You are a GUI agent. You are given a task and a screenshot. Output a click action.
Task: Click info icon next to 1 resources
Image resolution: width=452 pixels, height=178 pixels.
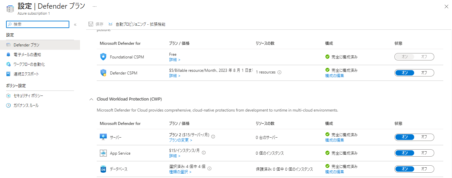pos(279,72)
